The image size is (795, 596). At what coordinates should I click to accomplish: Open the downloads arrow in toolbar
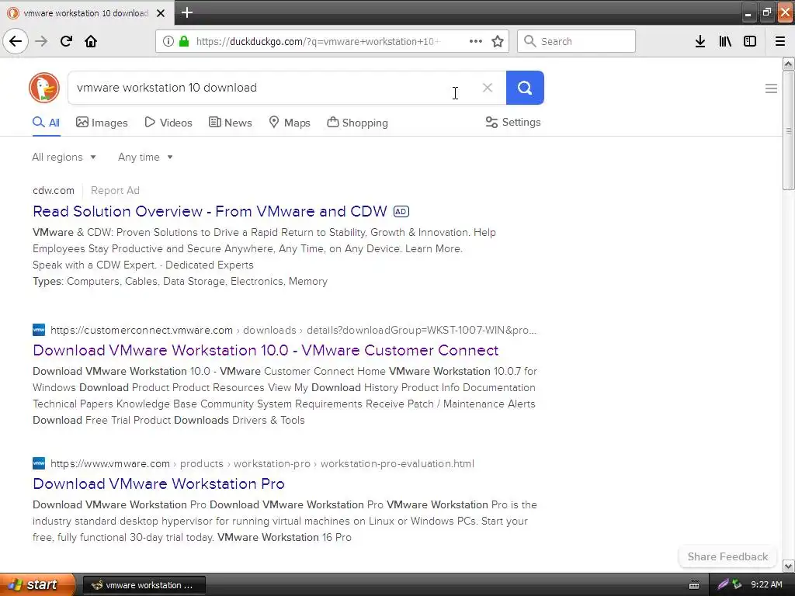700,41
